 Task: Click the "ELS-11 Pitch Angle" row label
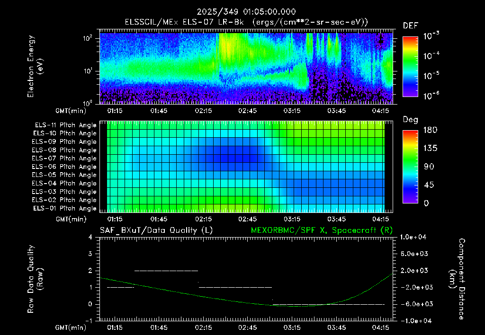pos(65,125)
